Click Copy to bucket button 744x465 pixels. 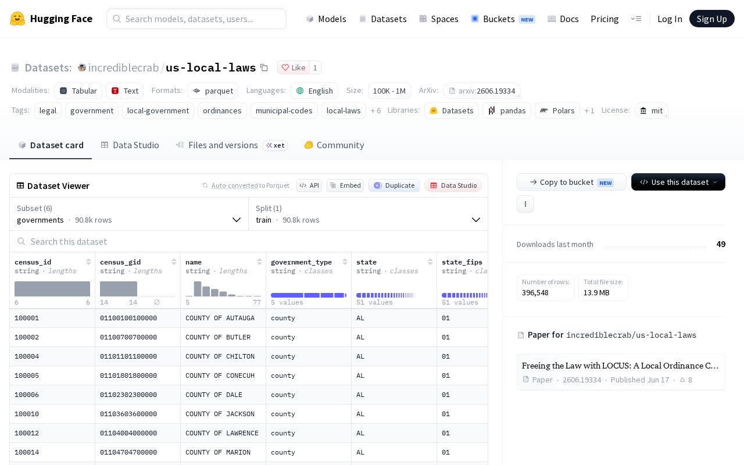(x=571, y=182)
